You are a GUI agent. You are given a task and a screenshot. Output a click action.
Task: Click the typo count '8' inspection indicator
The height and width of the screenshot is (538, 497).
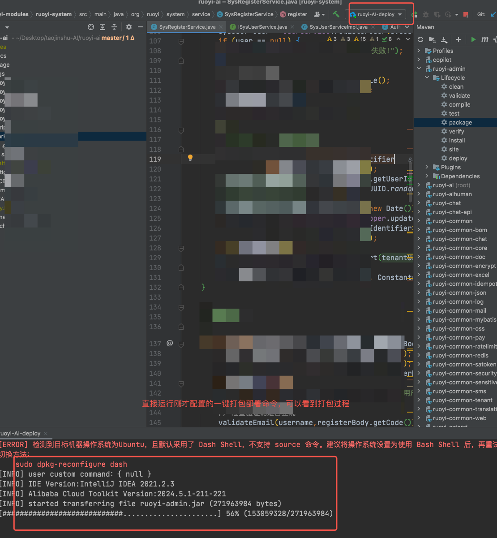click(x=387, y=39)
